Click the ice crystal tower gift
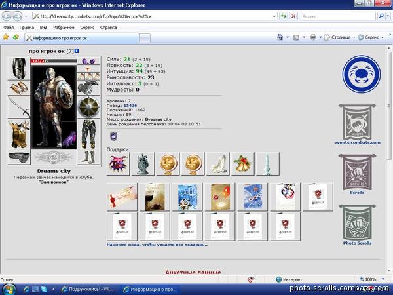The height and width of the screenshot is (295, 393). (268, 164)
